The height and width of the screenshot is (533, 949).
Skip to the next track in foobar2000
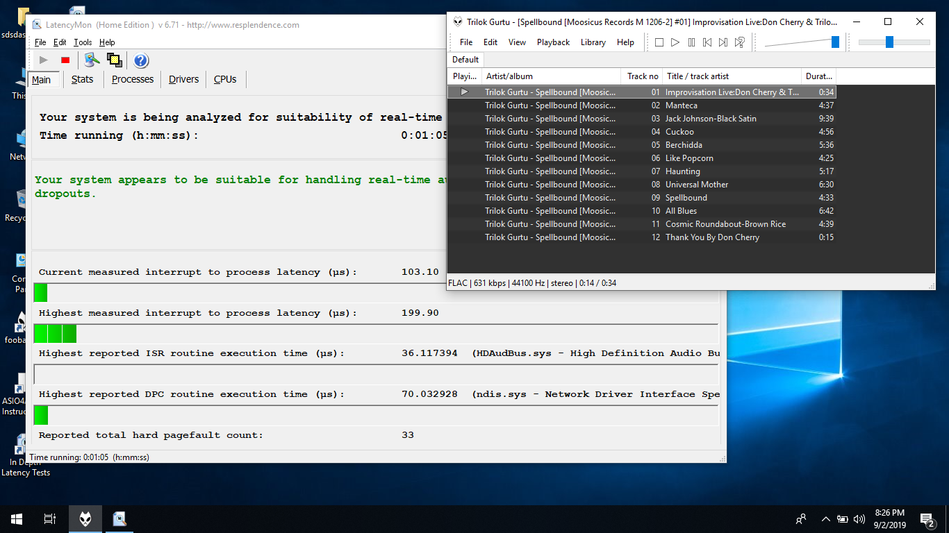723,42
